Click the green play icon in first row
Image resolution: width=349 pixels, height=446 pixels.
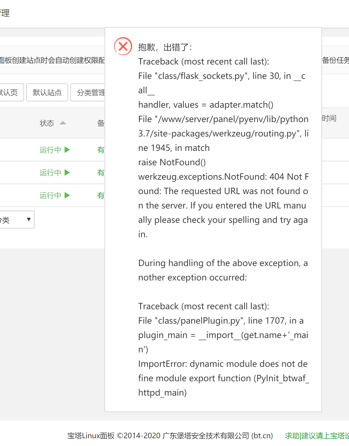pos(67,150)
